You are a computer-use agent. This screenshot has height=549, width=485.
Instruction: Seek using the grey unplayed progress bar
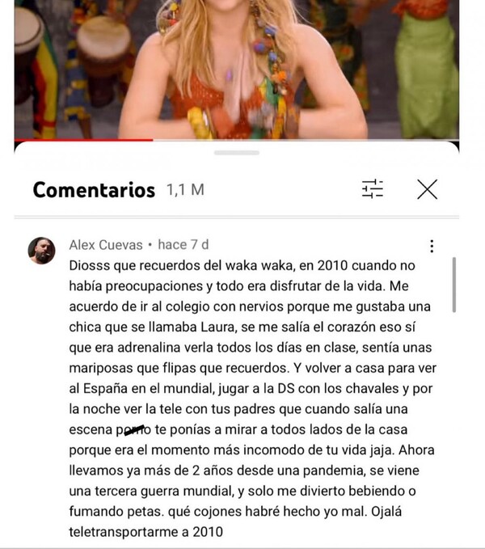click(x=306, y=140)
